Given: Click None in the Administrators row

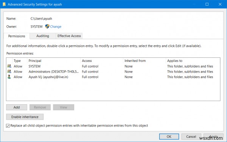Looking at the screenshot, I should click(129, 72).
